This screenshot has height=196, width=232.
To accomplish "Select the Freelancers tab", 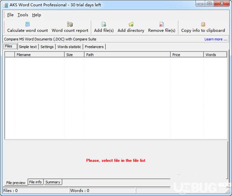I will pos(94,47).
